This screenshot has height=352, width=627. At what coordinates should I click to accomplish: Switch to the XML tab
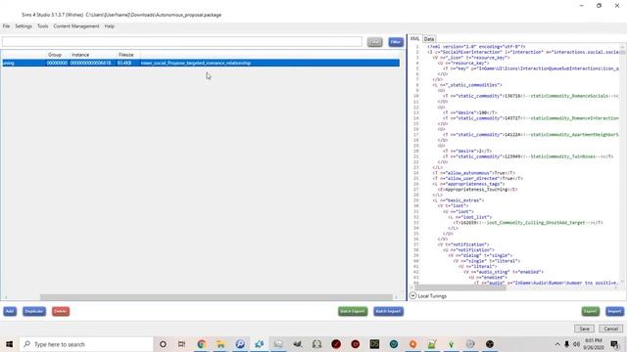pyautogui.click(x=414, y=39)
